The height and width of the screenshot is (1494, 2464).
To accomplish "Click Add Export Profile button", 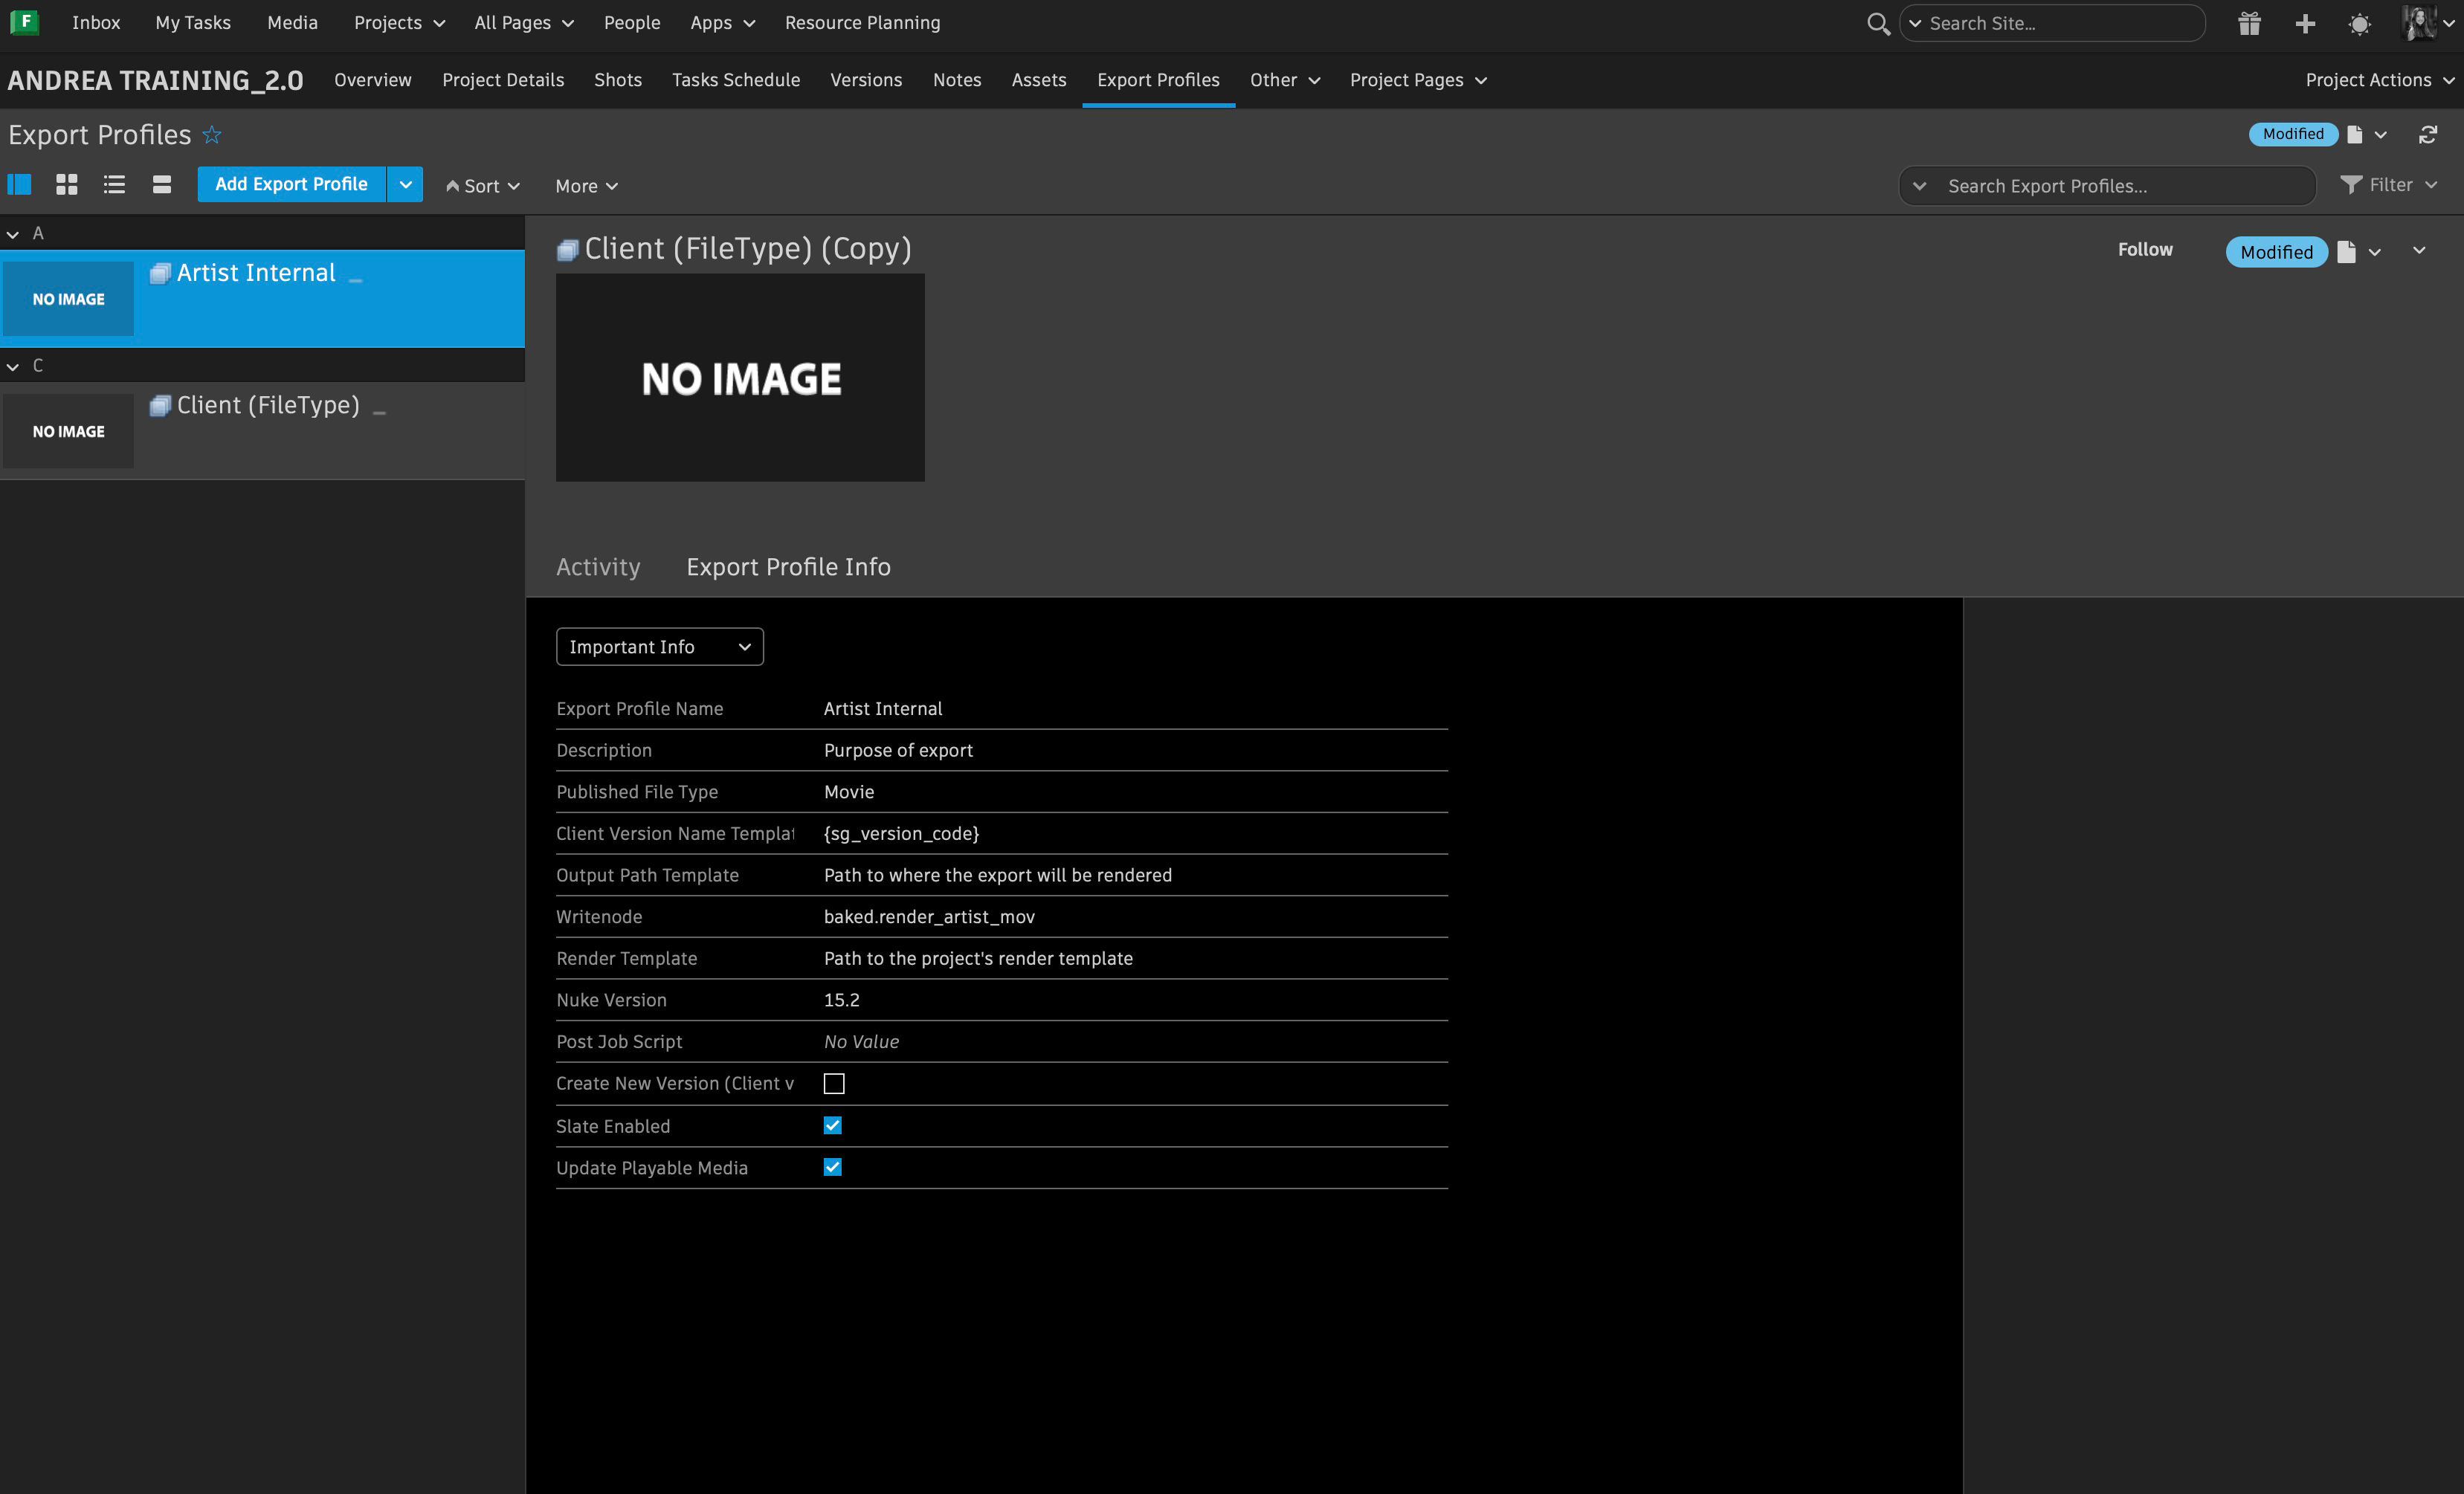I will click(x=291, y=185).
